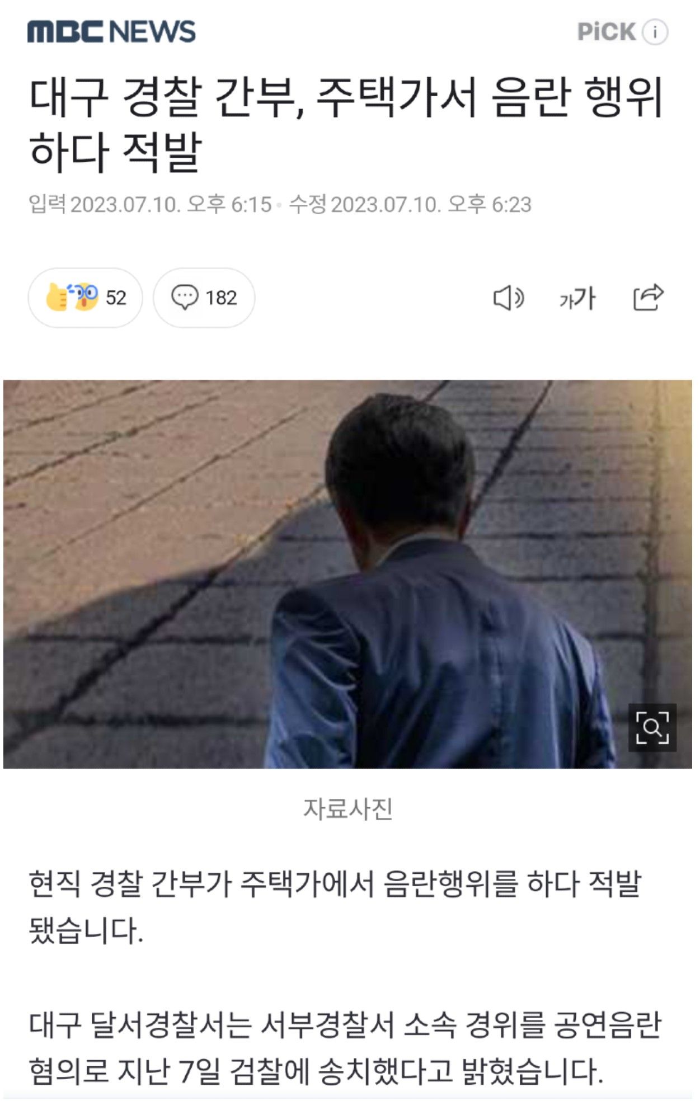Click the comment count number 182
This screenshot has height=1101, width=700.
click(x=221, y=298)
